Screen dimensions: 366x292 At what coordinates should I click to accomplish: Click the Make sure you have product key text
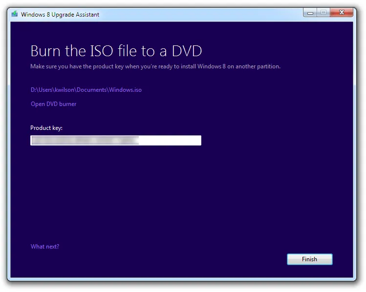point(155,66)
